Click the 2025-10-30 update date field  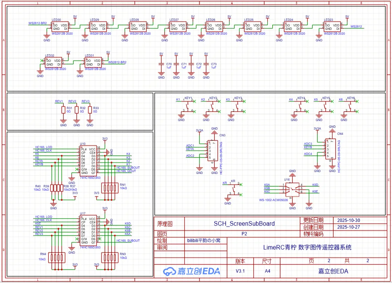pos(349,220)
